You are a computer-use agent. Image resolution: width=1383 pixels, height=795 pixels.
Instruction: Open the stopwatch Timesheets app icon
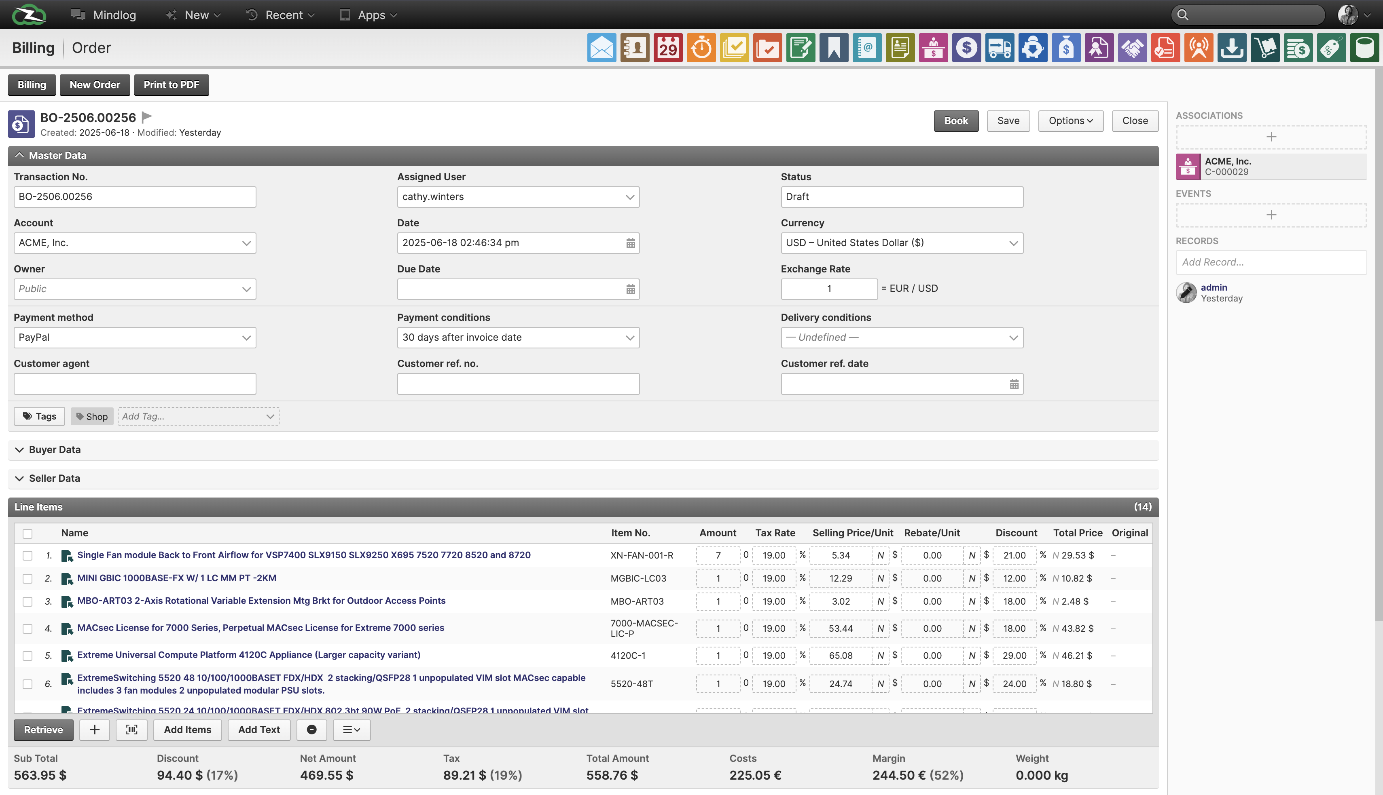coord(701,48)
